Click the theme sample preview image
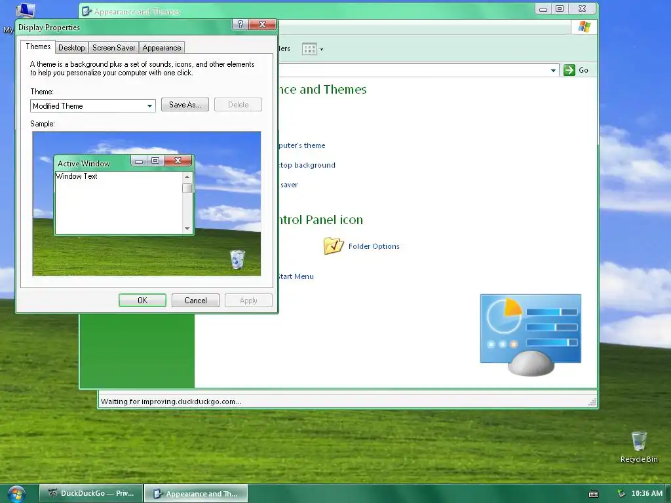The height and width of the screenshot is (503, 671). click(147, 204)
